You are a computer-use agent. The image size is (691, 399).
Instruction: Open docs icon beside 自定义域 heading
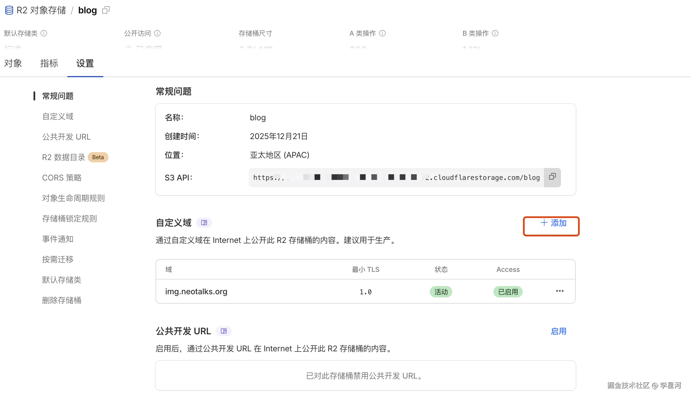(x=204, y=223)
